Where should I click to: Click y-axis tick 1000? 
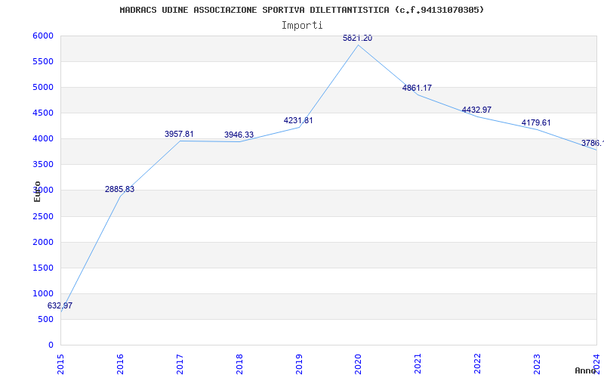click(x=43, y=293)
